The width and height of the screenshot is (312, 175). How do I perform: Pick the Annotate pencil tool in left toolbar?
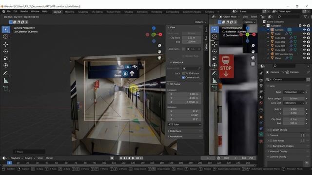(6, 73)
